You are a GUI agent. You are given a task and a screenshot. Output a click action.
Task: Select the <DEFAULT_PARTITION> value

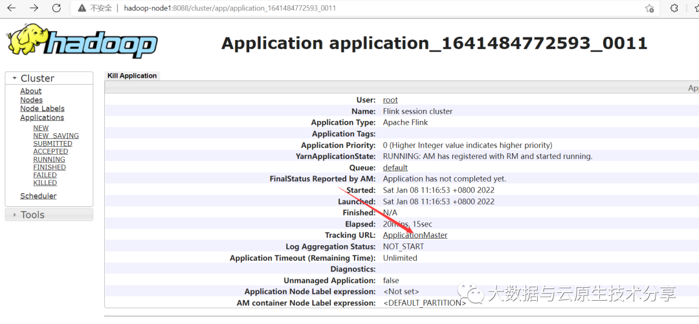tap(425, 303)
